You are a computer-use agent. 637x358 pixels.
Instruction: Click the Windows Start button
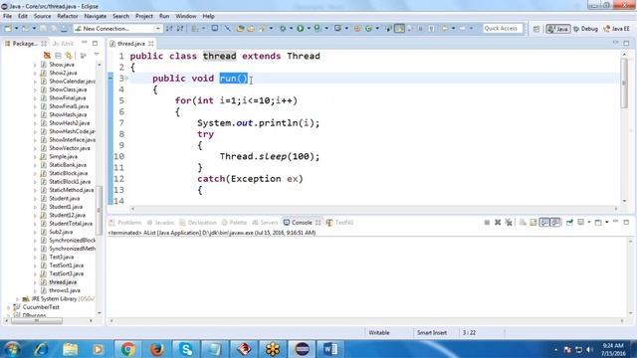tap(12, 349)
